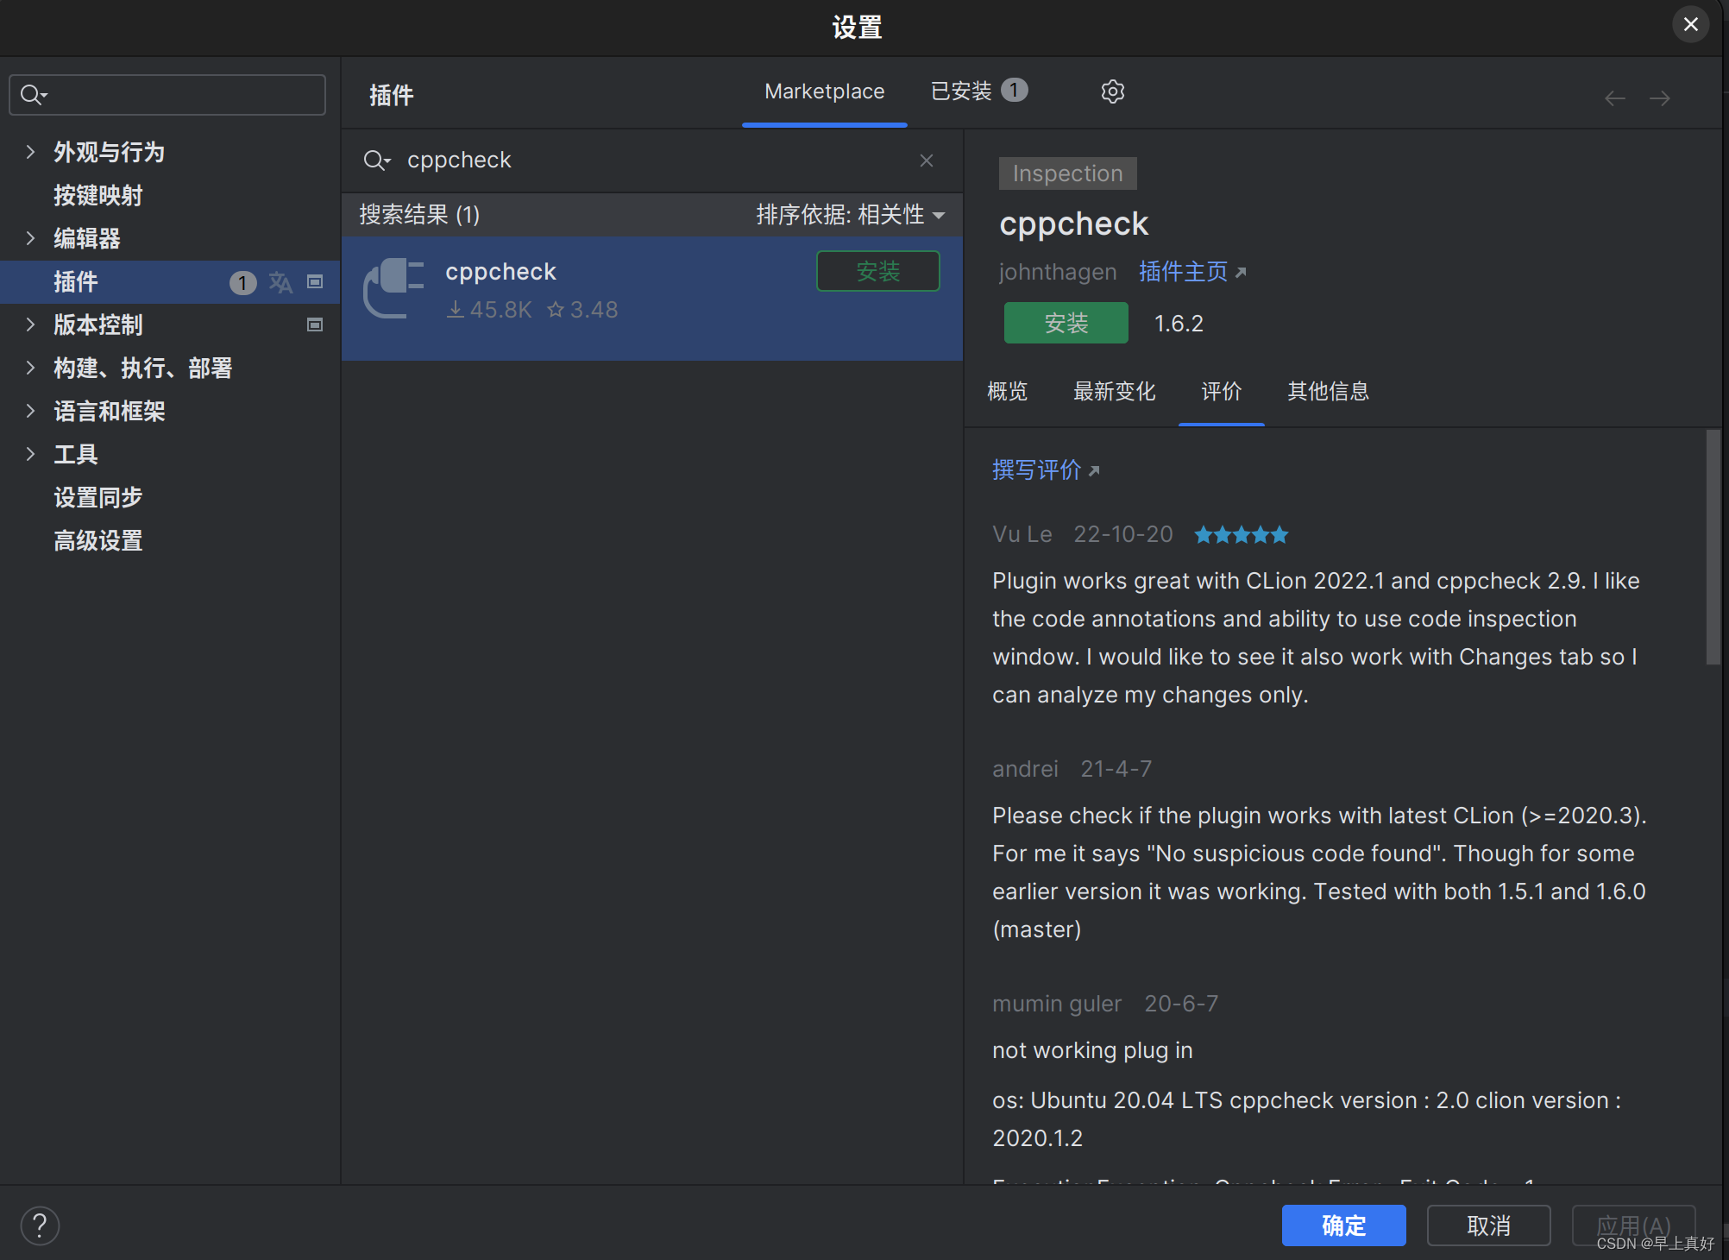Click the review date 22-10-20
The height and width of the screenshot is (1260, 1729).
click(x=1122, y=535)
